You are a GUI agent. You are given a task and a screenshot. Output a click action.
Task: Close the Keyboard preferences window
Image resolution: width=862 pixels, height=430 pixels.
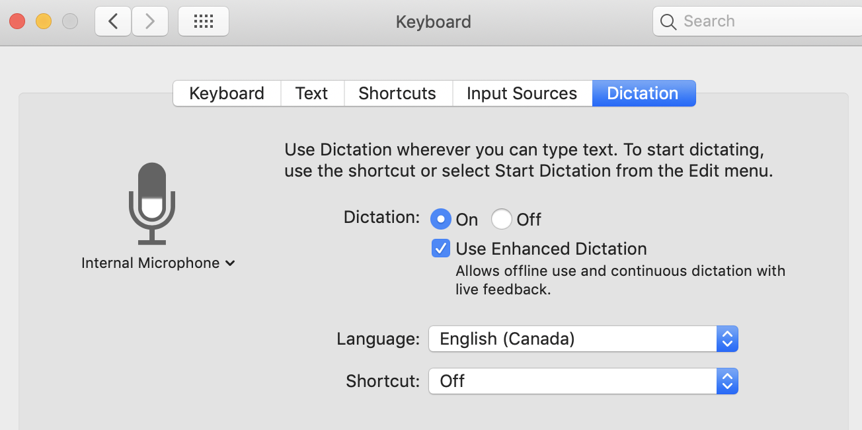pyautogui.click(x=17, y=22)
